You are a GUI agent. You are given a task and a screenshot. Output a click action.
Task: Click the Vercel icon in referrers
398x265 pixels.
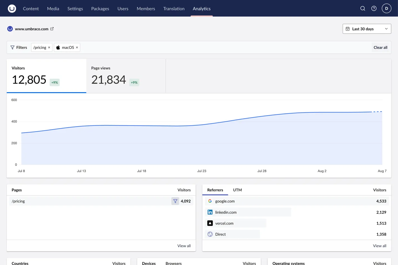point(210,223)
